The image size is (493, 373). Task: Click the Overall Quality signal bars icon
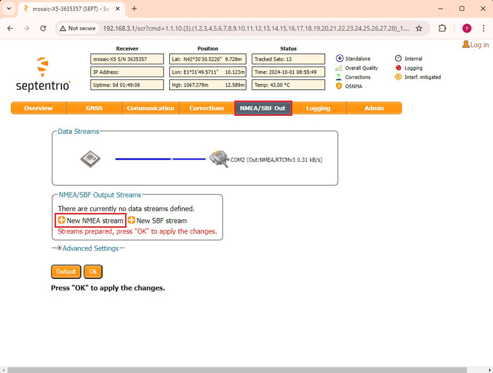[339, 68]
